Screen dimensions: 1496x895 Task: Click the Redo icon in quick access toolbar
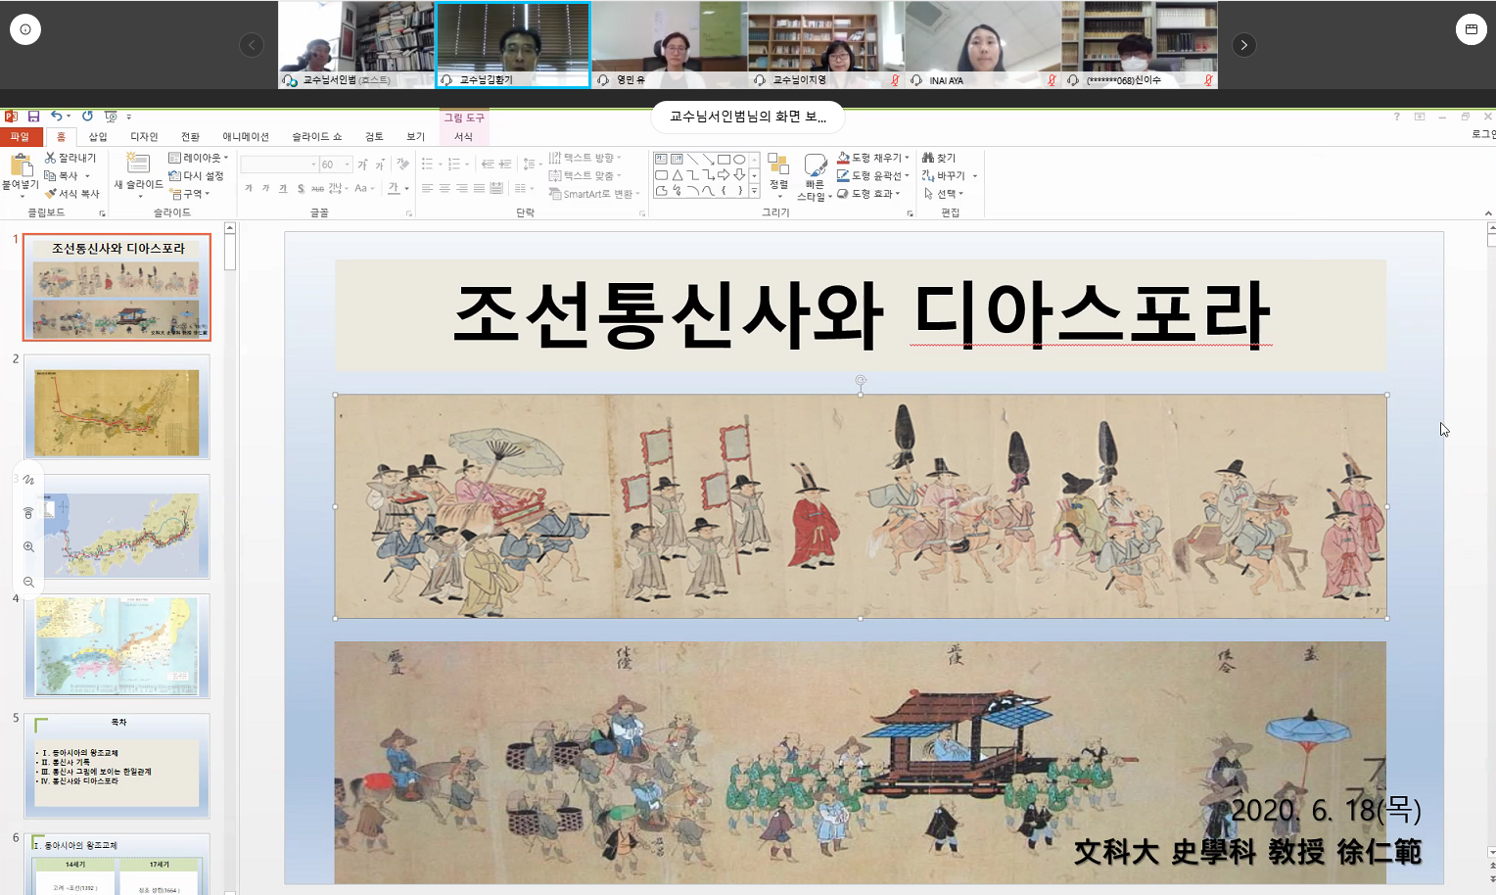click(x=87, y=116)
